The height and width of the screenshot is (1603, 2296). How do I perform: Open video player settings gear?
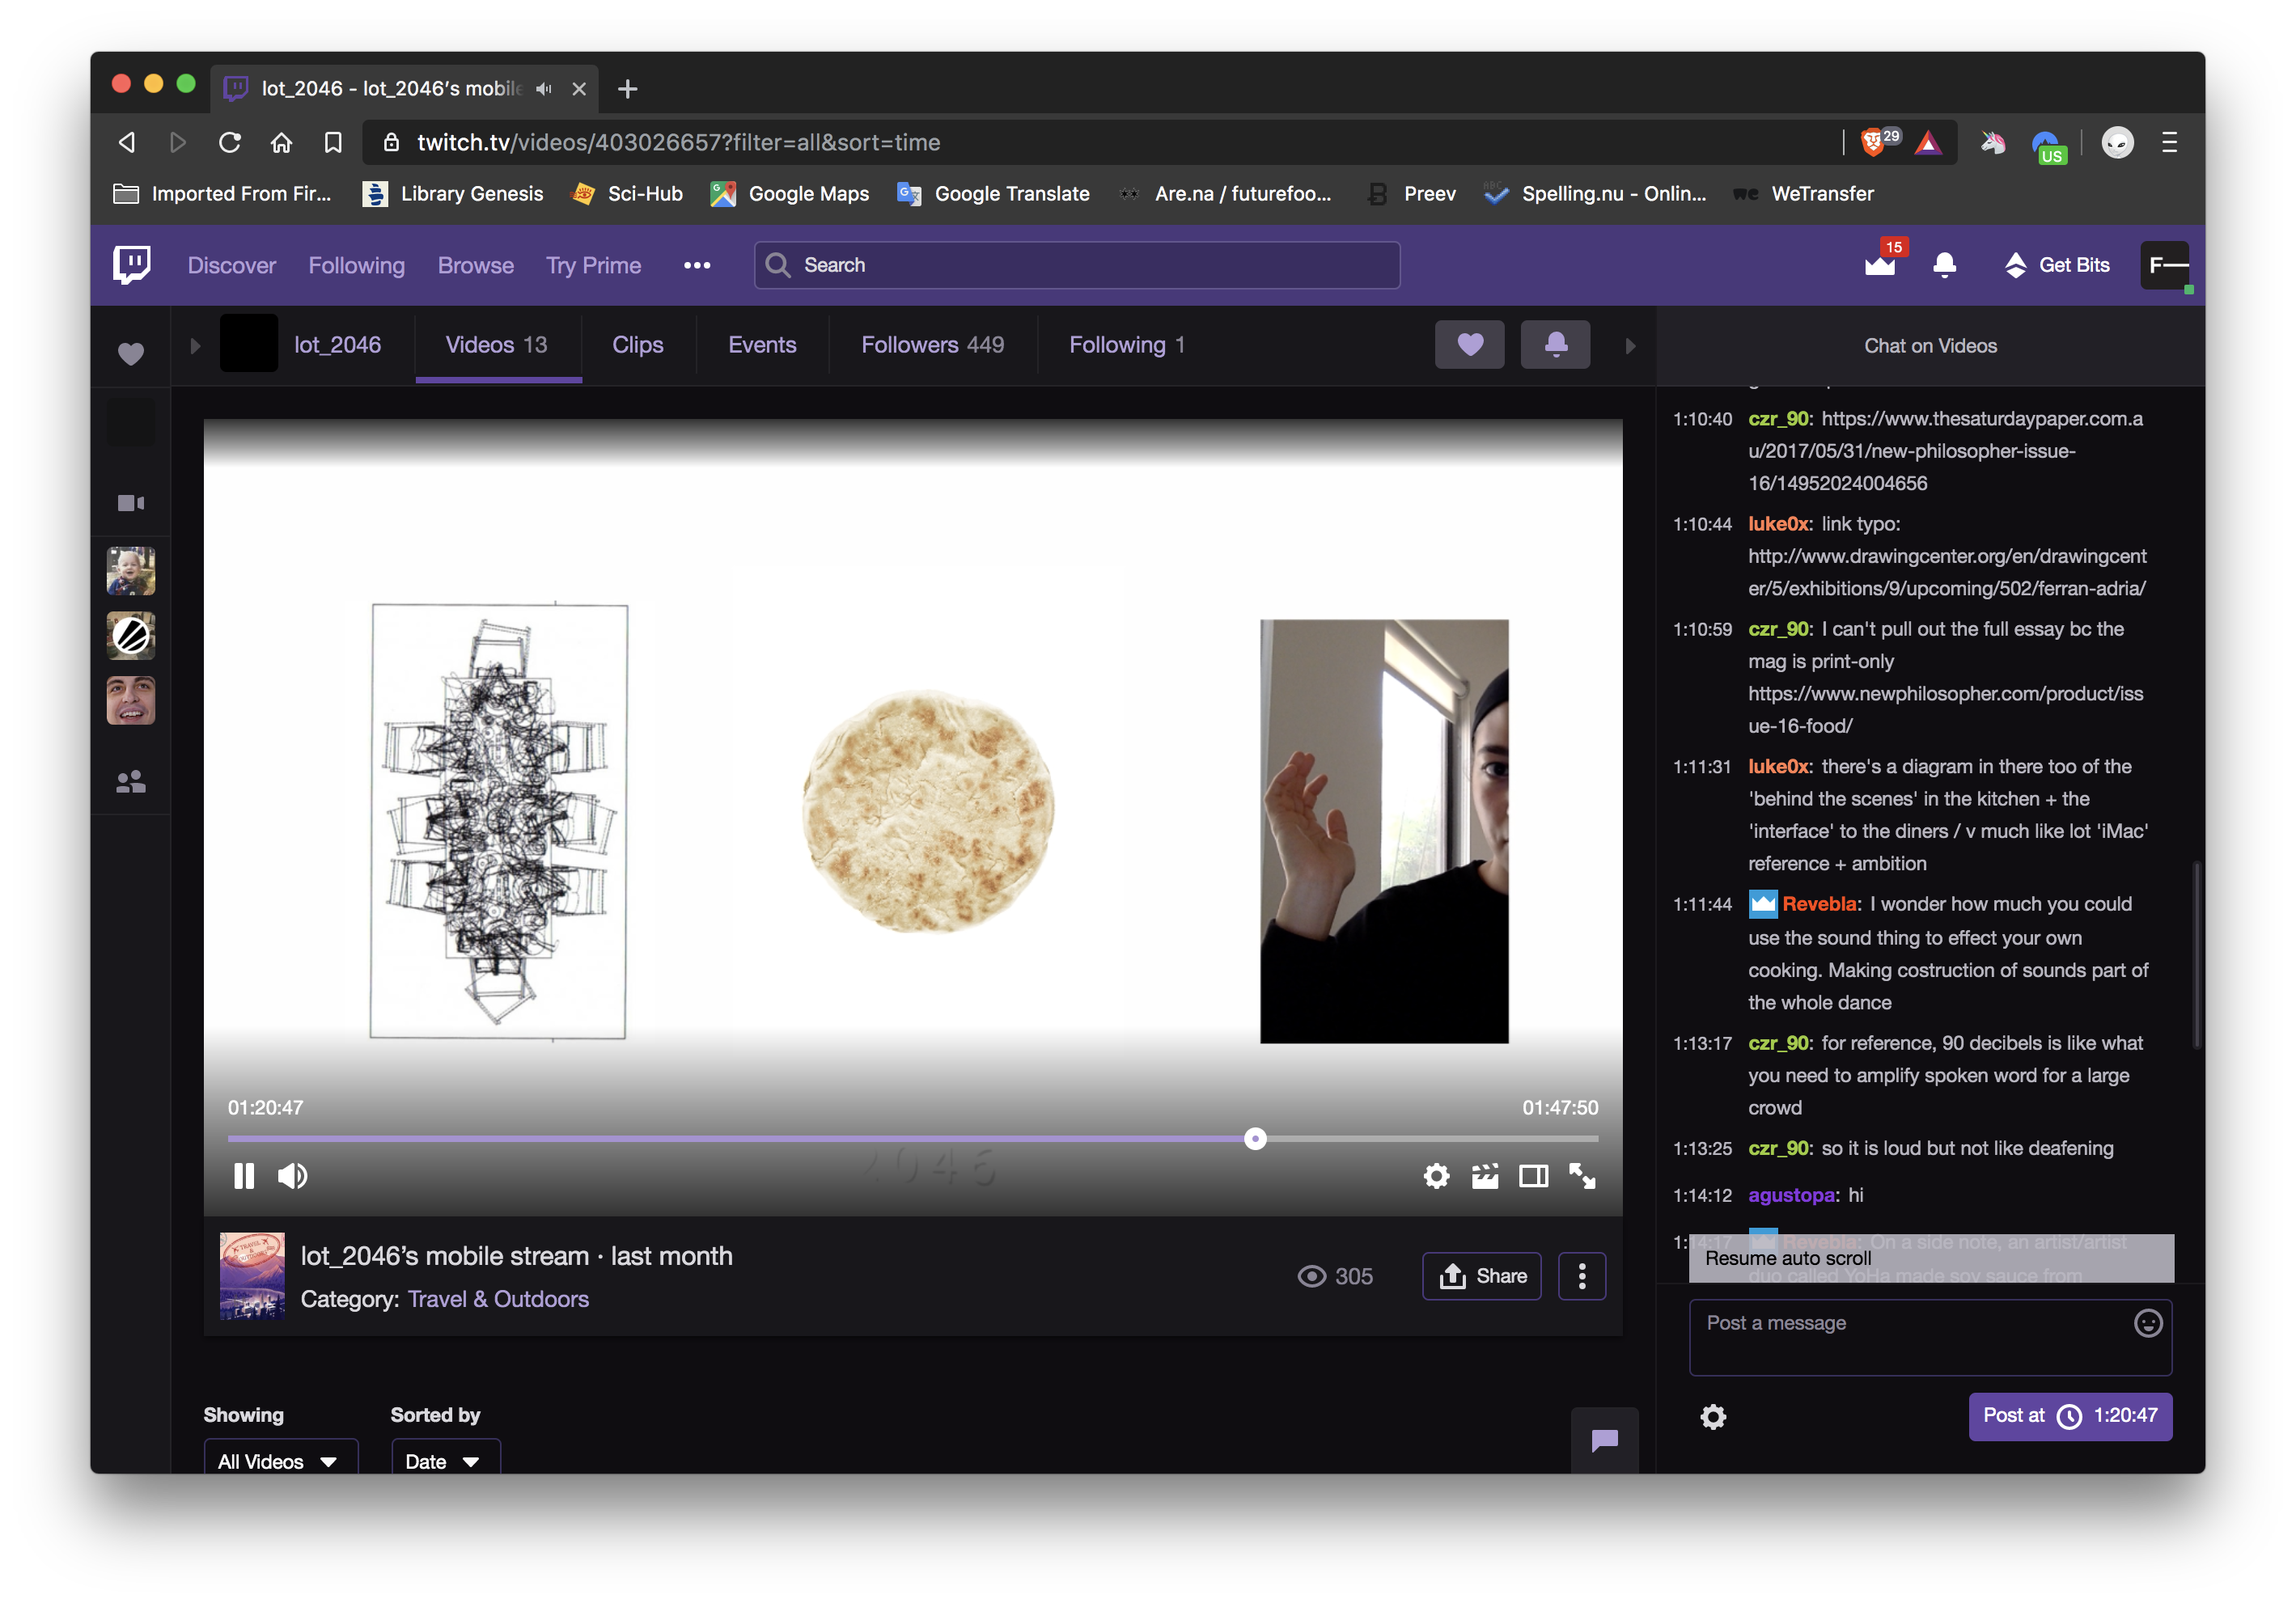click(x=1436, y=1176)
